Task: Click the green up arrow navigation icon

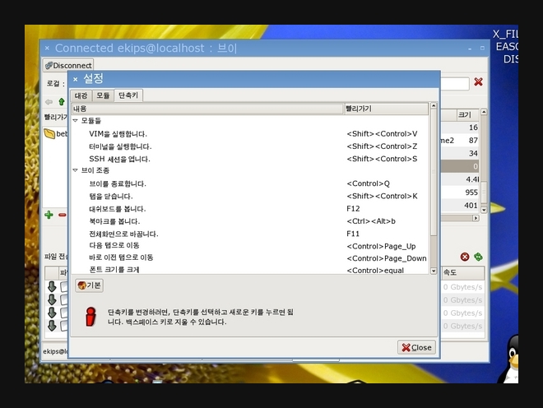Action: pos(61,102)
